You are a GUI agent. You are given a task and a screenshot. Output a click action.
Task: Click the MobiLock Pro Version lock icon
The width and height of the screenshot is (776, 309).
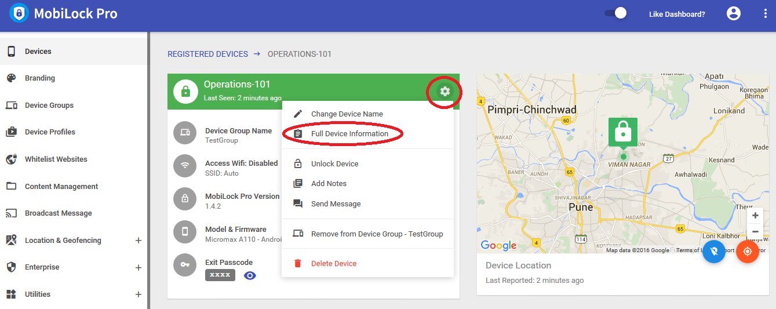(x=185, y=199)
